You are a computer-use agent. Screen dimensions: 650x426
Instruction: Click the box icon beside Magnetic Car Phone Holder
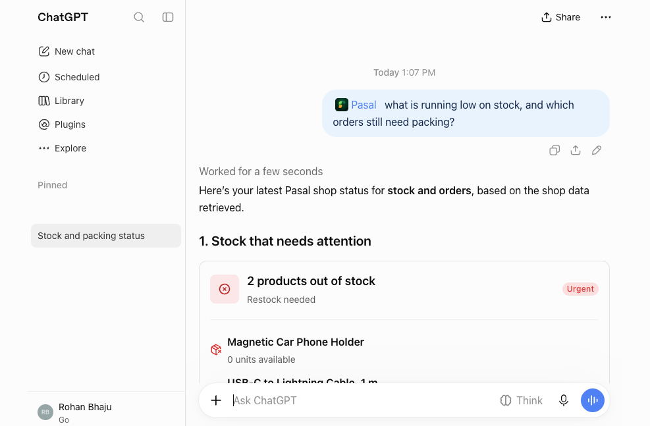point(216,350)
